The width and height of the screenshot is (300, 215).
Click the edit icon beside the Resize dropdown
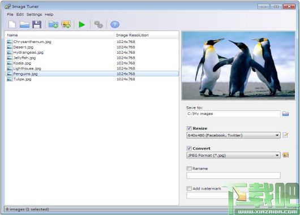(x=285, y=135)
